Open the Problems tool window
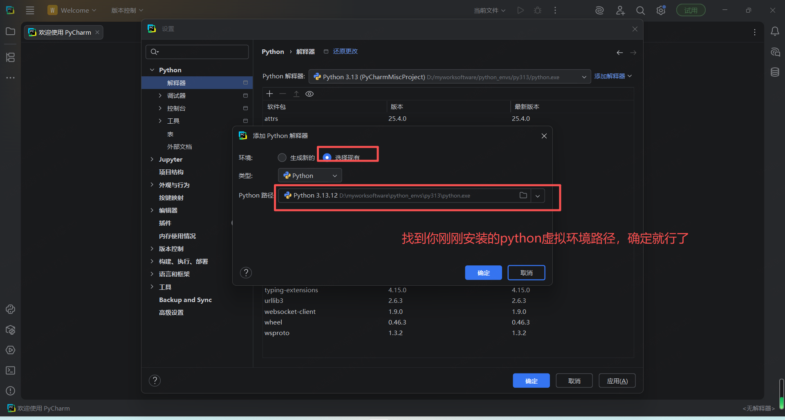Image resolution: width=785 pixels, height=420 pixels. (11, 391)
